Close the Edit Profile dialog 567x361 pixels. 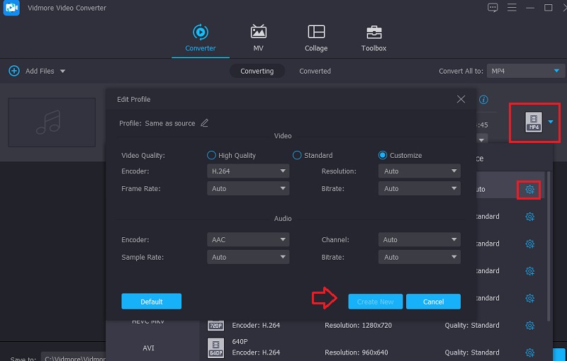coord(461,99)
